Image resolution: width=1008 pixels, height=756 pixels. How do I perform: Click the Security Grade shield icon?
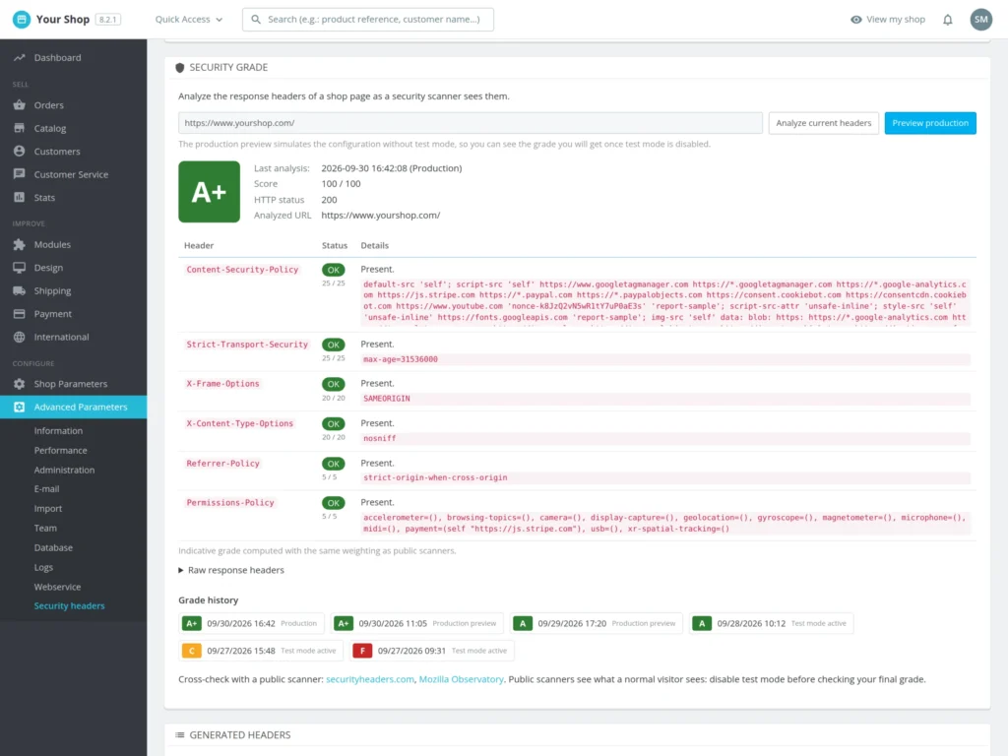tap(180, 68)
